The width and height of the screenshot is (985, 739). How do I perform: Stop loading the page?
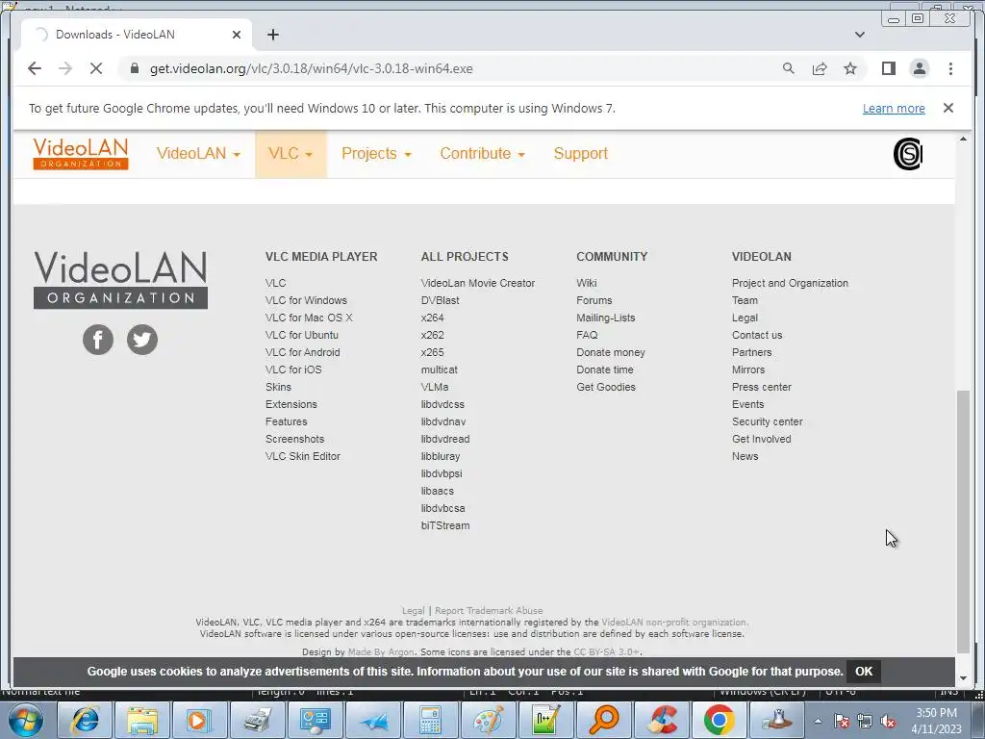pos(96,68)
